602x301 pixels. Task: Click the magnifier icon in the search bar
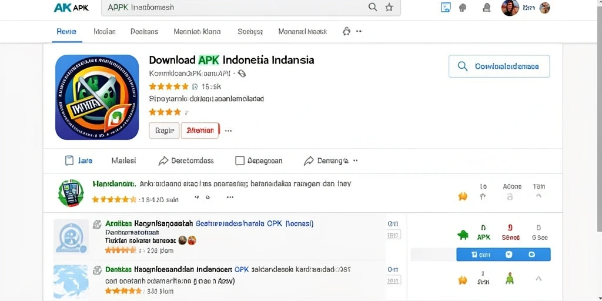click(x=372, y=7)
